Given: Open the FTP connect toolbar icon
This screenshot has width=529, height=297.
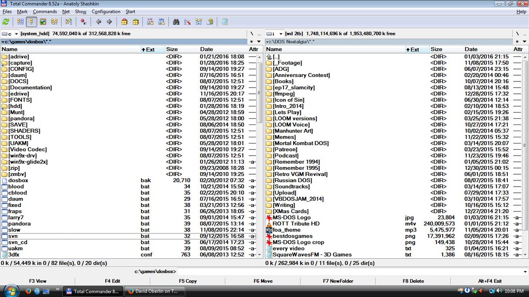Looking at the screenshot, I should click(x=150, y=22).
